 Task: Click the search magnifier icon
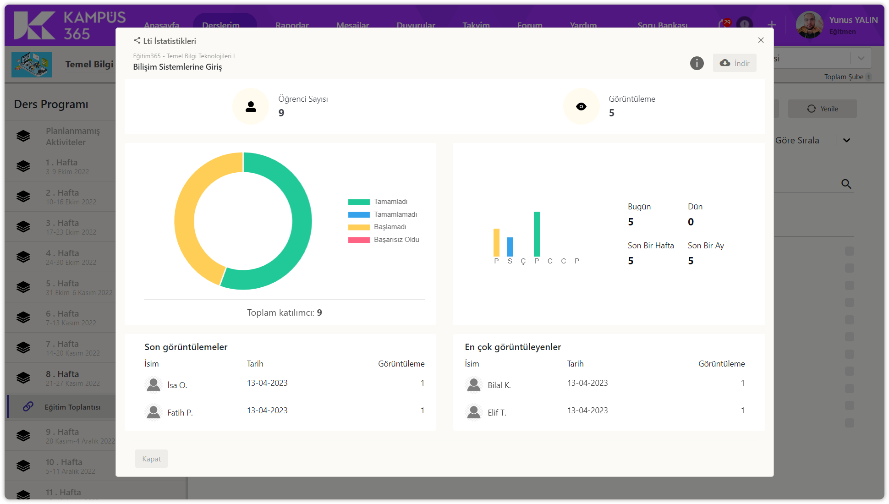click(x=846, y=184)
